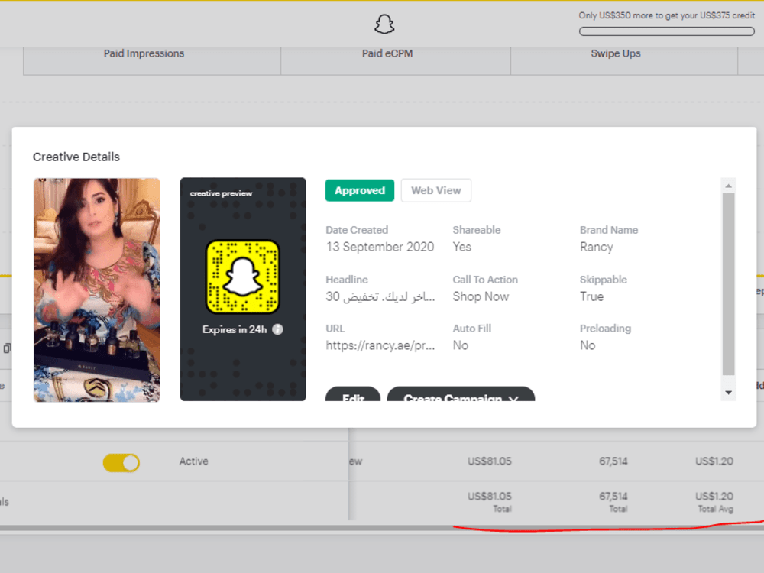Click the US$1.20 eCPM in Active row

click(714, 461)
